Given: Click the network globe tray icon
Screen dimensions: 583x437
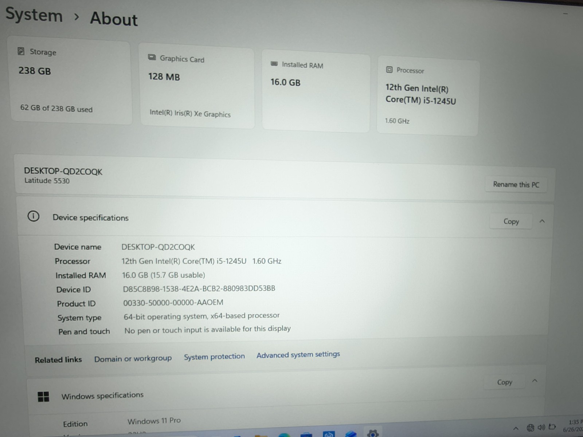Looking at the screenshot, I should click(531, 428).
